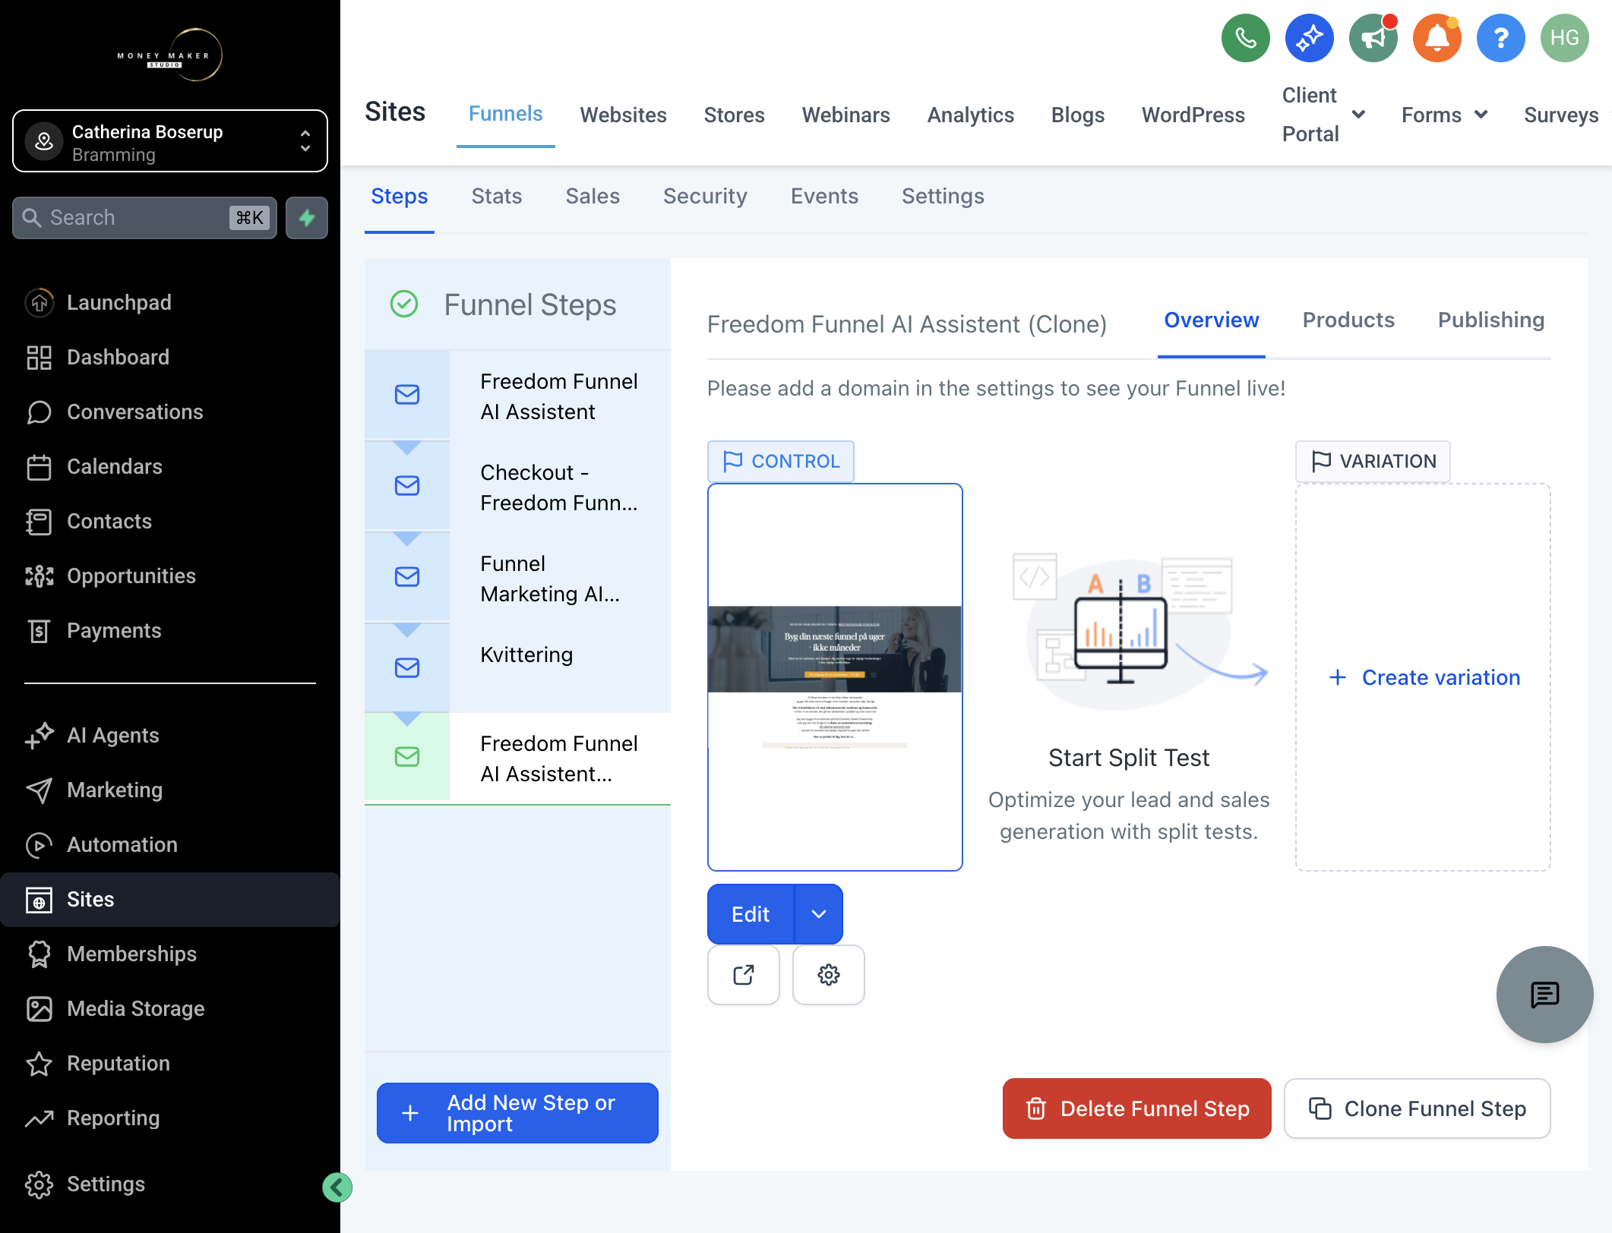The height and width of the screenshot is (1233, 1612).
Task: Open the Catherina Boserup account switcher
Action: coord(170,141)
